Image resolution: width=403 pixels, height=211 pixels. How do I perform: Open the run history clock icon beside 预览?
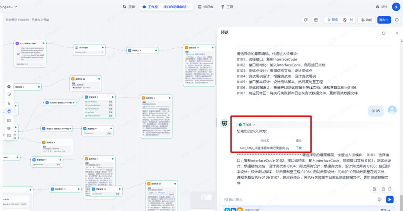point(344,20)
